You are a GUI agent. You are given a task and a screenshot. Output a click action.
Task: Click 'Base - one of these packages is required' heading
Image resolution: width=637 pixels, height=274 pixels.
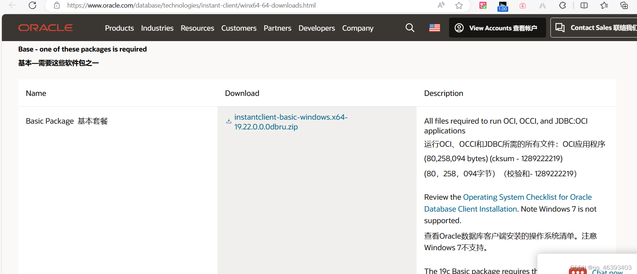(83, 49)
